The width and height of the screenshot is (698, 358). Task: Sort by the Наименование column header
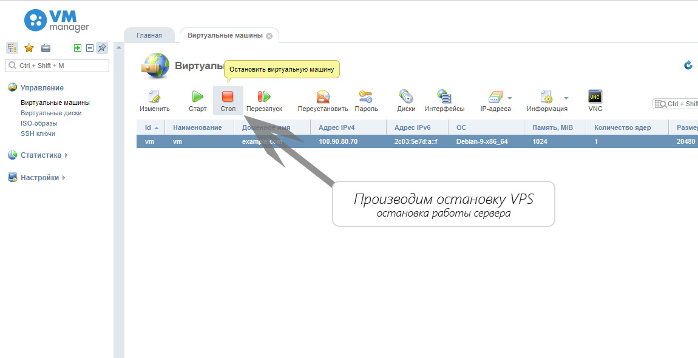[x=199, y=127]
